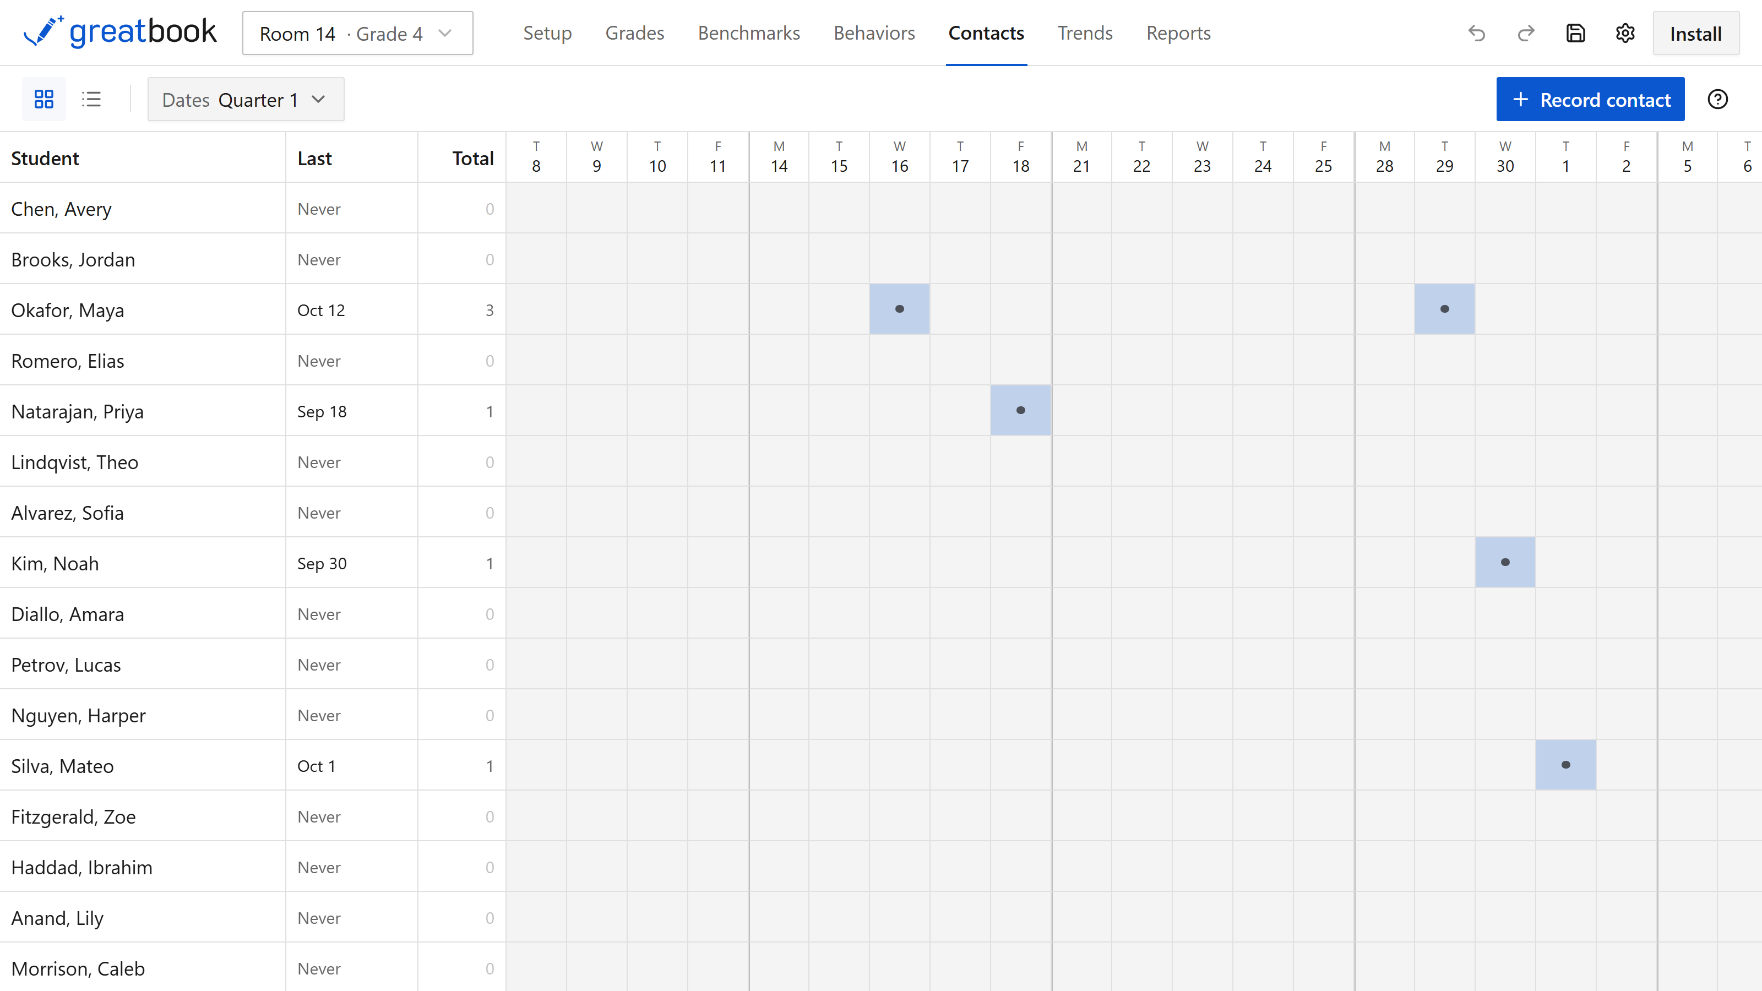Image resolution: width=1762 pixels, height=991 pixels.
Task: Open settings gear icon
Action: 1625,33
